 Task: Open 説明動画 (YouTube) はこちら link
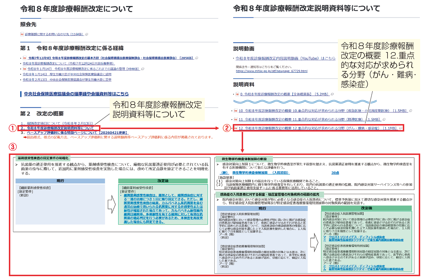pos(285,58)
